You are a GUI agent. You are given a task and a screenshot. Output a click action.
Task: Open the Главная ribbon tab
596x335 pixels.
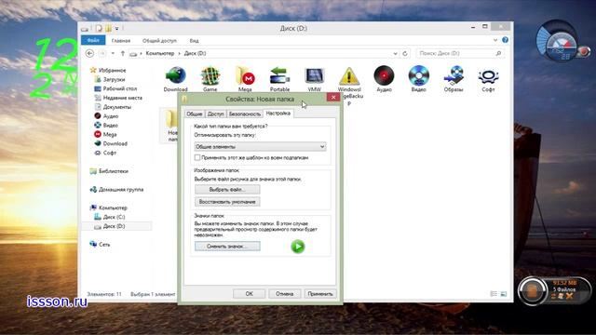[121, 41]
